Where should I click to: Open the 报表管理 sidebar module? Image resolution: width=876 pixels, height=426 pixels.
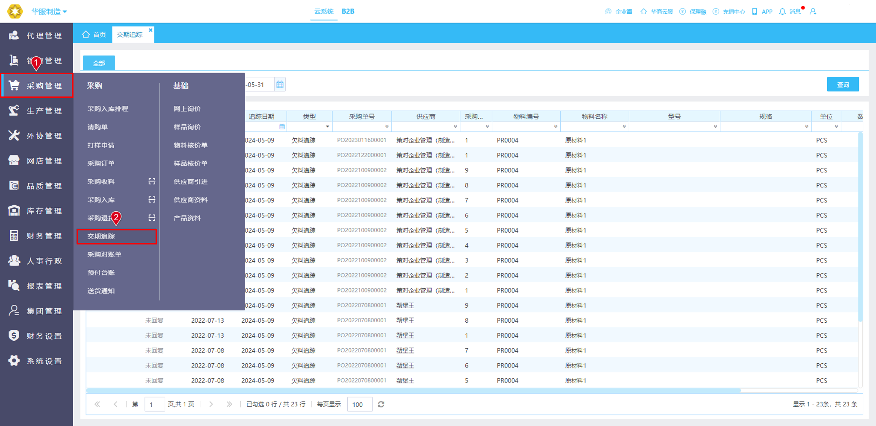click(36, 286)
